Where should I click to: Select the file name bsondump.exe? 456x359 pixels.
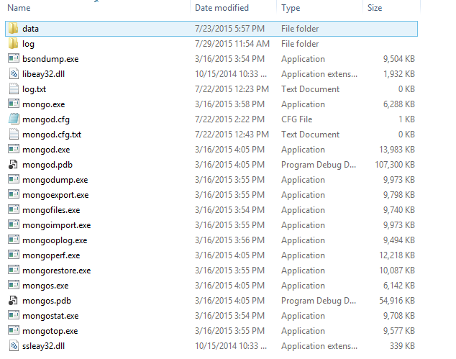[x=50, y=59]
